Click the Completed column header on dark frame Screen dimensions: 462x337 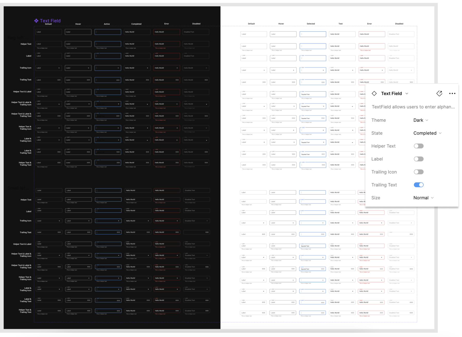point(136,24)
